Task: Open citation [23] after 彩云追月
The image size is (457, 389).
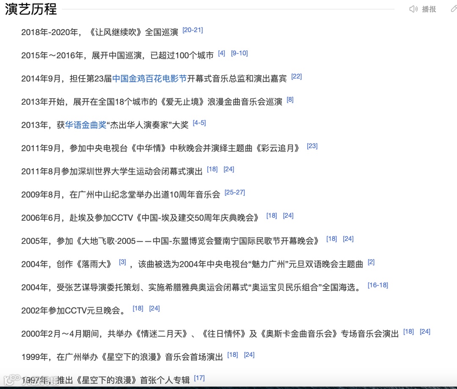Action: [x=312, y=146]
